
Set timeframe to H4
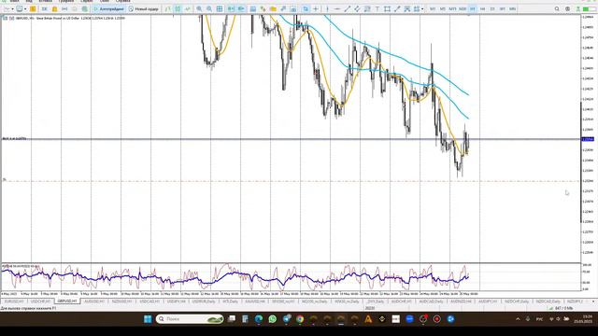482,8
